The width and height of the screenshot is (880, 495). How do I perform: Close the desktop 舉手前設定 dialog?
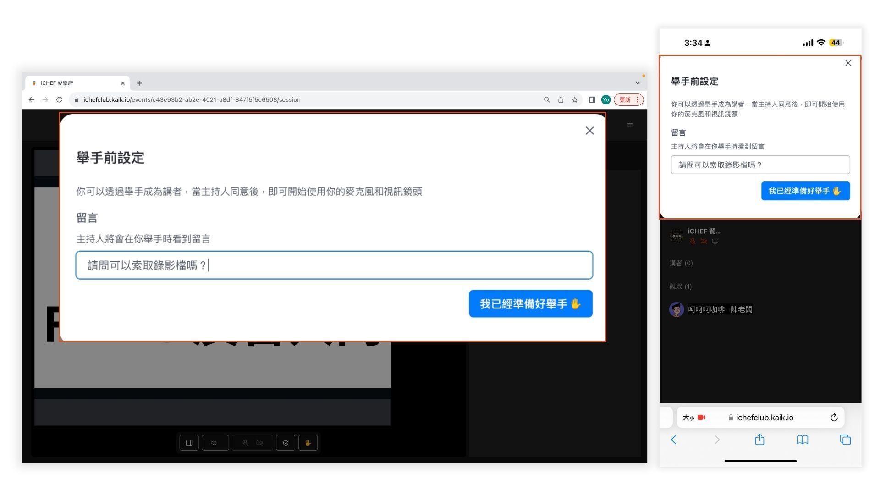tap(589, 131)
